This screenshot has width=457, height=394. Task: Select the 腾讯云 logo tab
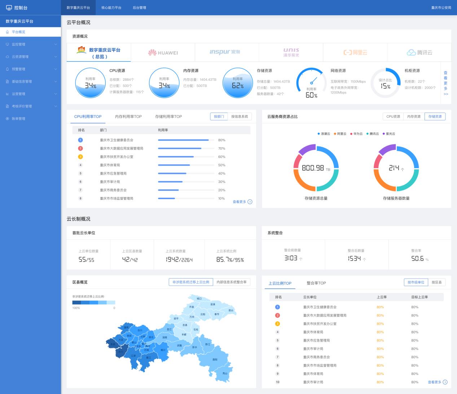tap(419, 53)
